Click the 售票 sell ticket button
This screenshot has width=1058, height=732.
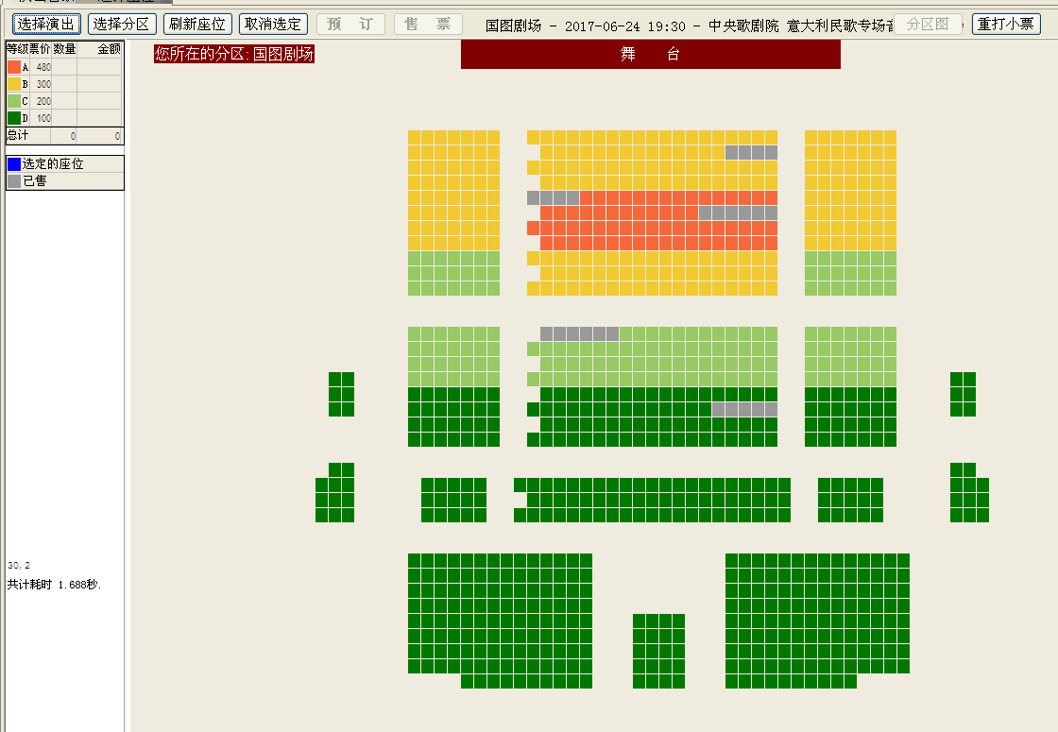[x=427, y=24]
